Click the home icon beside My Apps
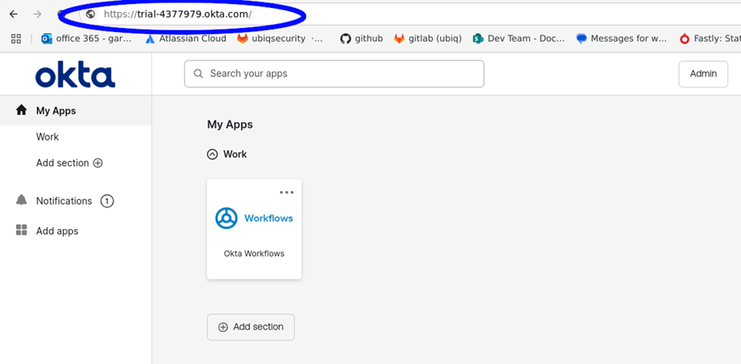Viewport: 741px width, 364px height. pyautogui.click(x=21, y=110)
